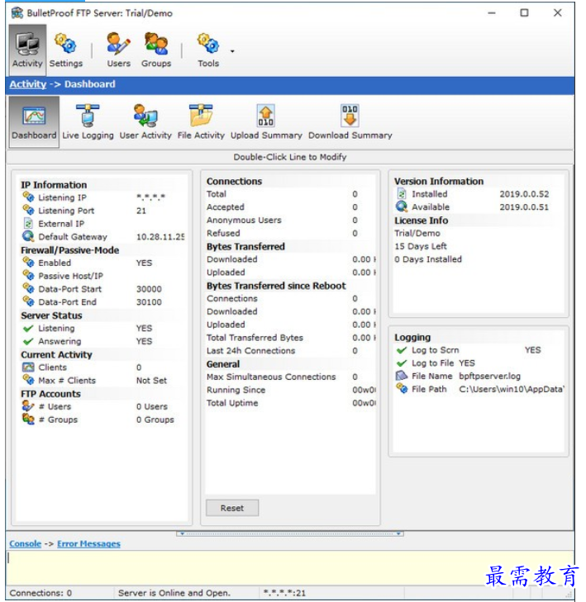Click the 2019.0.0.52 installed version value

click(x=524, y=194)
